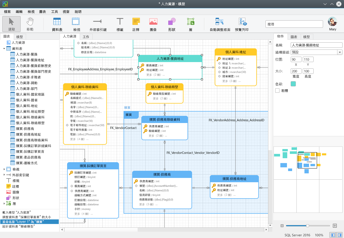Select the 標籤 text tool
The image size is (344, 238).
coord(120,24)
